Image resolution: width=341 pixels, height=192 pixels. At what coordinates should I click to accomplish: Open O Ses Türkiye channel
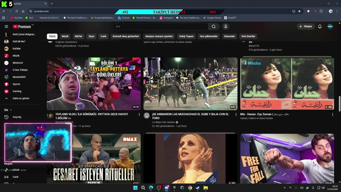21,70
